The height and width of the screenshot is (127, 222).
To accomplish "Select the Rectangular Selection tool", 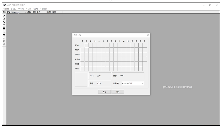I will [x=4, y=38].
